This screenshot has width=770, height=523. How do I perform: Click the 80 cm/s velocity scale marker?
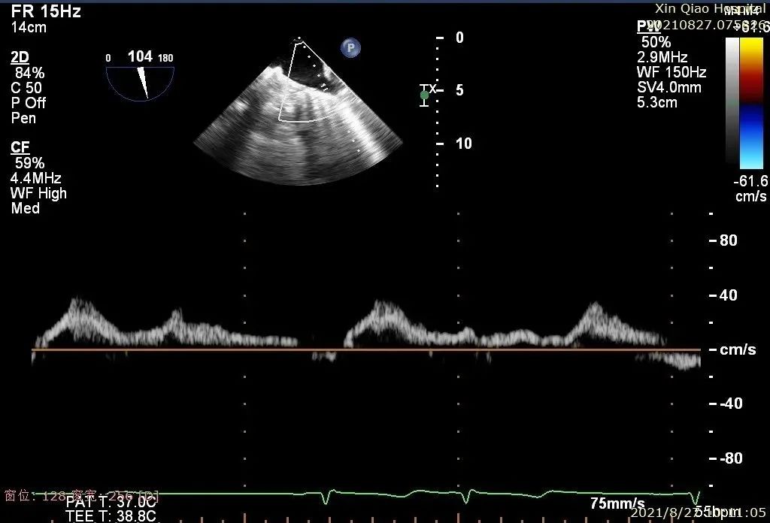click(728, 240)
